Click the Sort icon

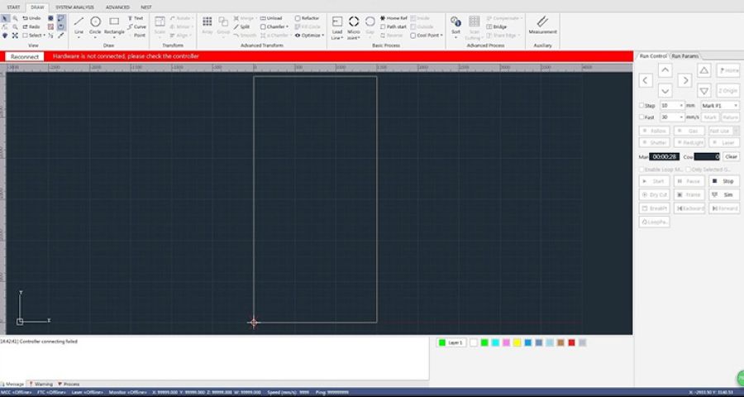tap(455, 24)
